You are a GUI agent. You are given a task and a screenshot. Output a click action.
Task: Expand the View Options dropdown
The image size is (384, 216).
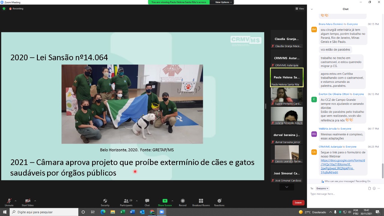pos(224,2)
